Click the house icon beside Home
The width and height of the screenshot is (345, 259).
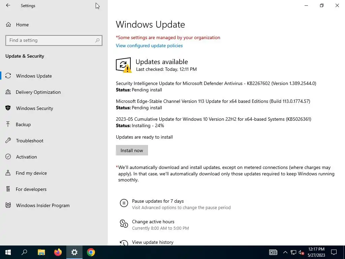(x=8, y=25)
